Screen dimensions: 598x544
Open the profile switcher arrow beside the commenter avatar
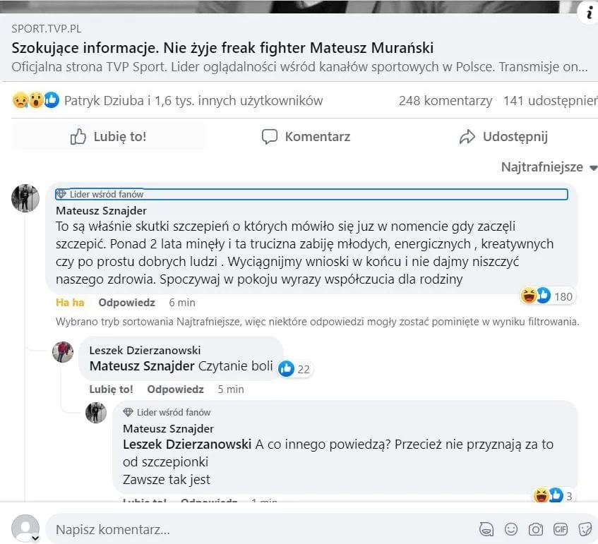pos(35,538)
